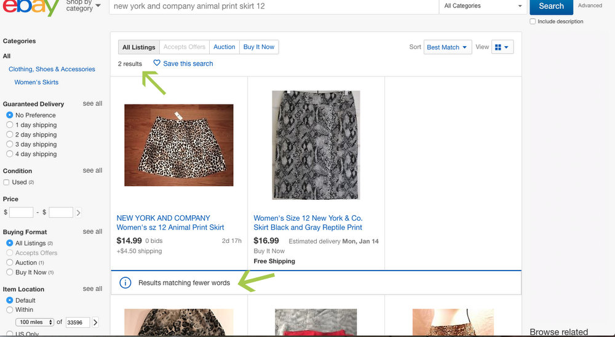The width and height of the screenshot is (615, 337).
Task: Open Women's Skirts category
Action: (36, 82)
